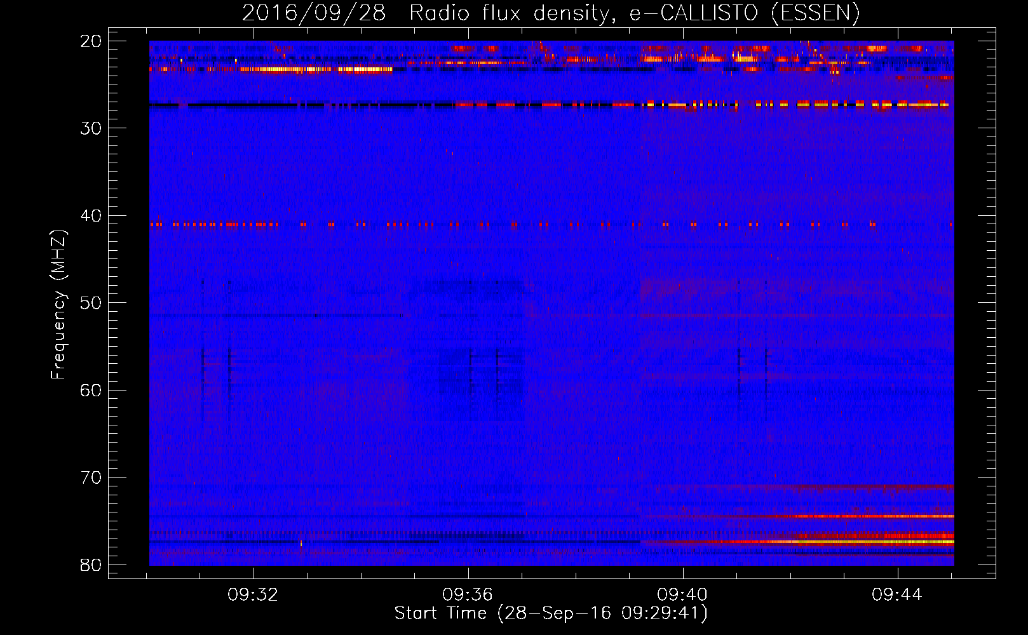The image size is (1028, 635).
Task: Click the 70 frequency tick label
Action: 91,478
